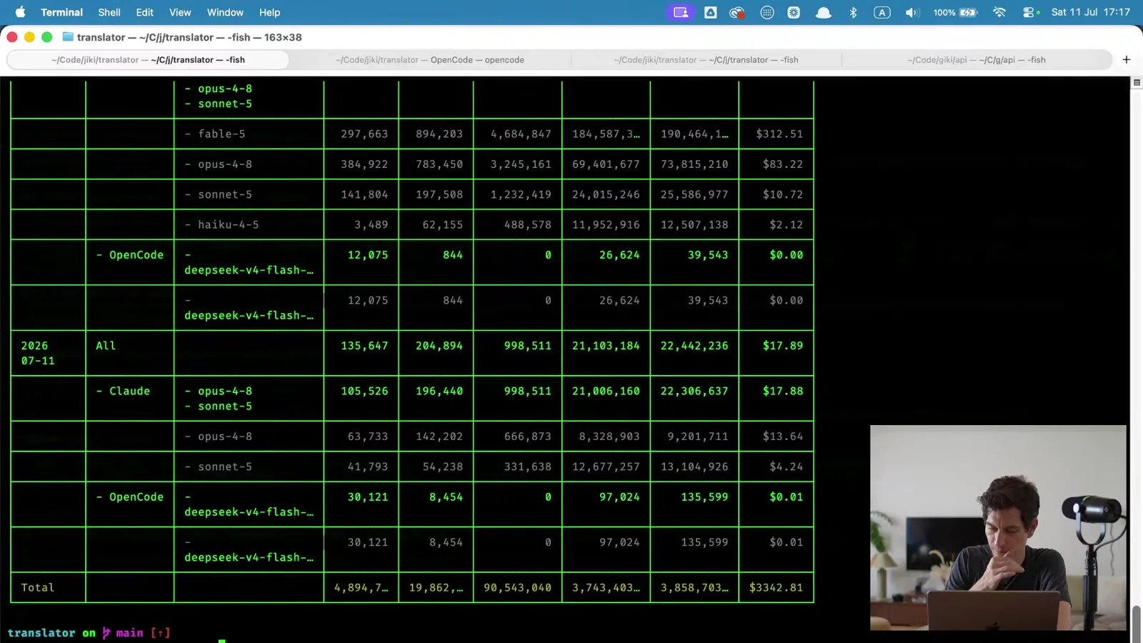Click the $2.12 cost cell
This screenshot has height=643, width=1143.
(786, 225)
